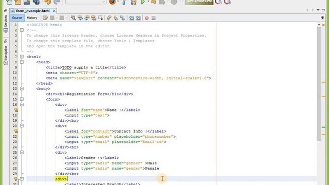Click the green mark in error stripe
329x185 pixels.
(x=323, y=127)
